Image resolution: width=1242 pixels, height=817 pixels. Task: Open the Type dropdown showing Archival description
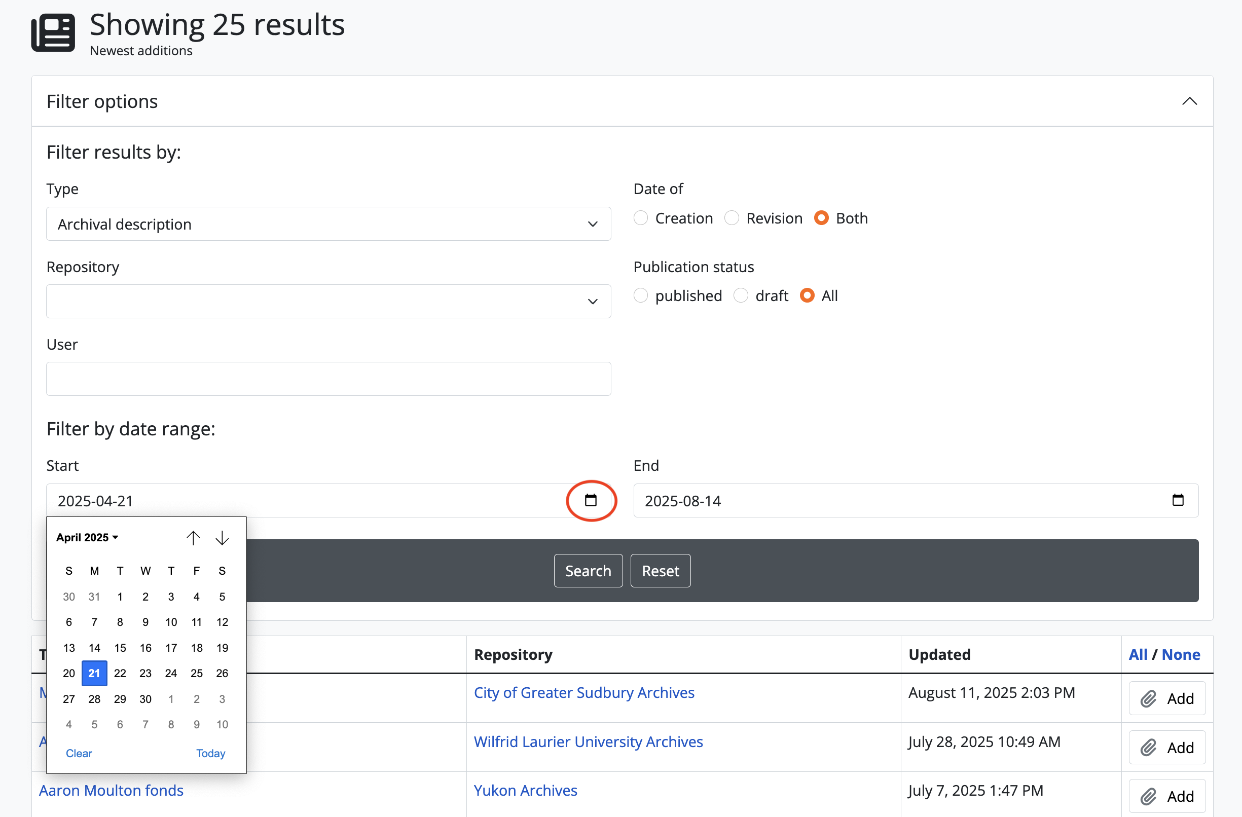pos(328,224)
